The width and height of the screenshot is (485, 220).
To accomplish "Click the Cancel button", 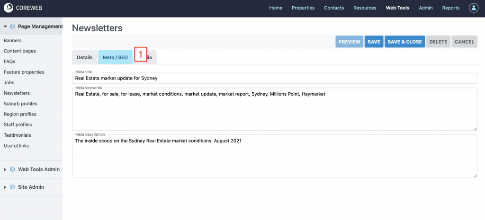I will point(464,42).
